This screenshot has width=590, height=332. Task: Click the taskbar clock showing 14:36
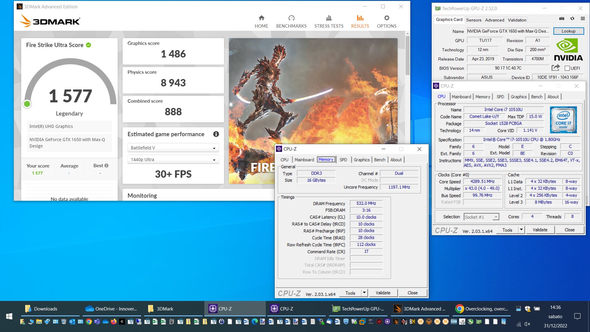[x=555, y=307]
